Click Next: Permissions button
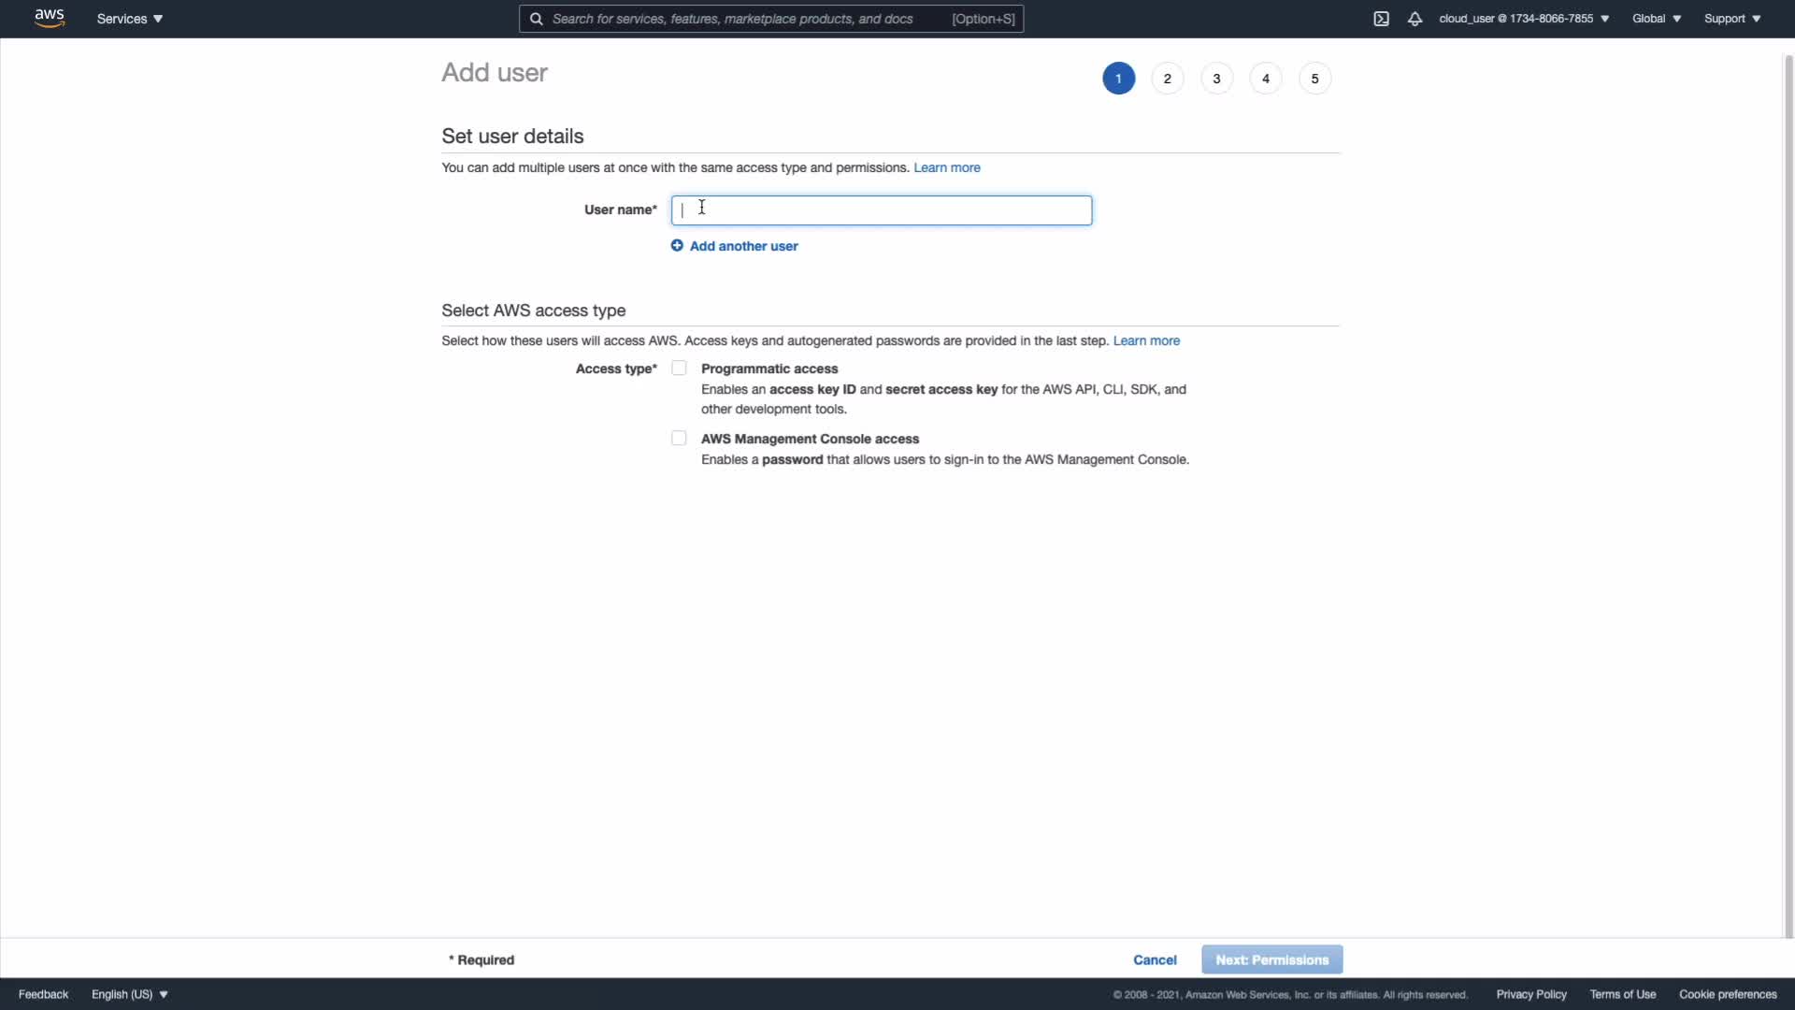This screenshot has height=1010, width=1795. [x=1271, y=959]
